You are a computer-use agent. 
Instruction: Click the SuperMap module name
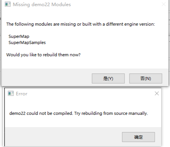tap(19, 36)
